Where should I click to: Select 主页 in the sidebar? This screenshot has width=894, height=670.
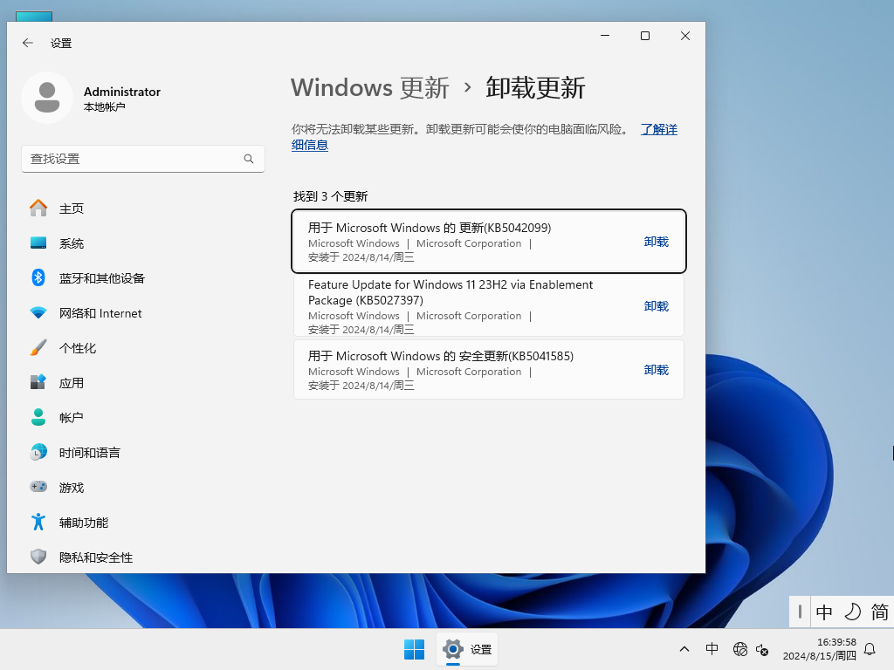(x=72, y=208)
